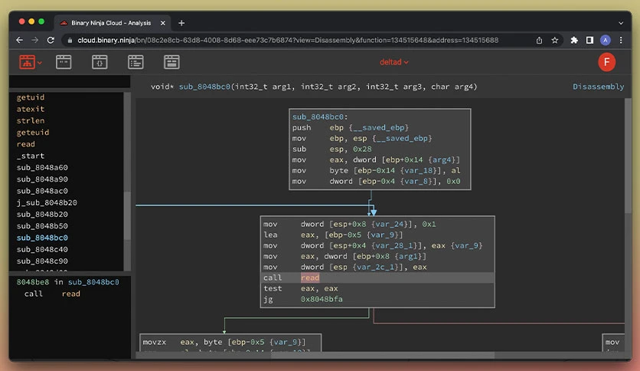This screenshot has height=371, width=640.
Task: Click the function search field above list
Action: pyautogui.click(x=70, y=82)
